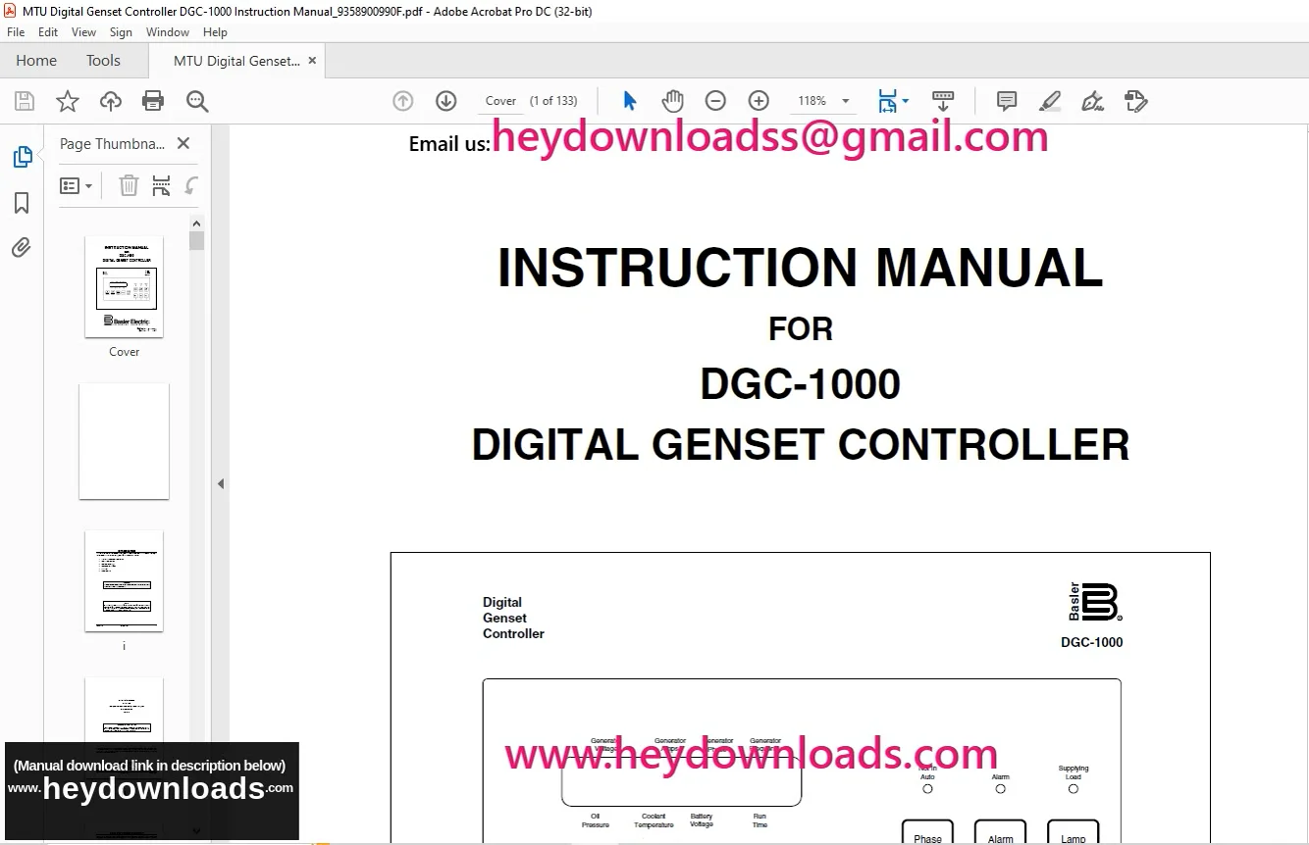
Task: Click the Save file icon
Action: pos(25,101)
